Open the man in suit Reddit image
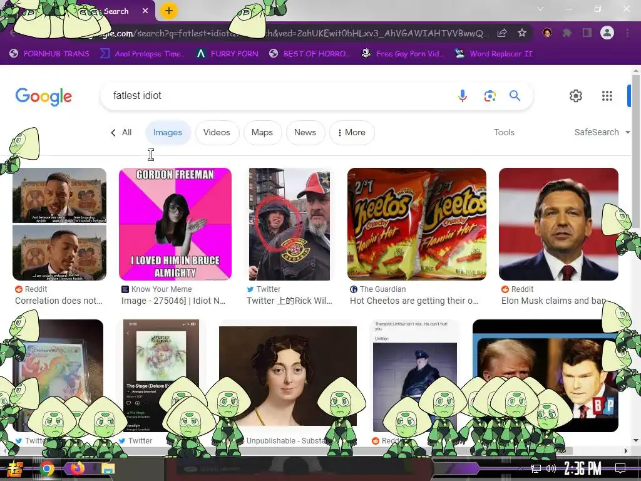 coord(558,224)
